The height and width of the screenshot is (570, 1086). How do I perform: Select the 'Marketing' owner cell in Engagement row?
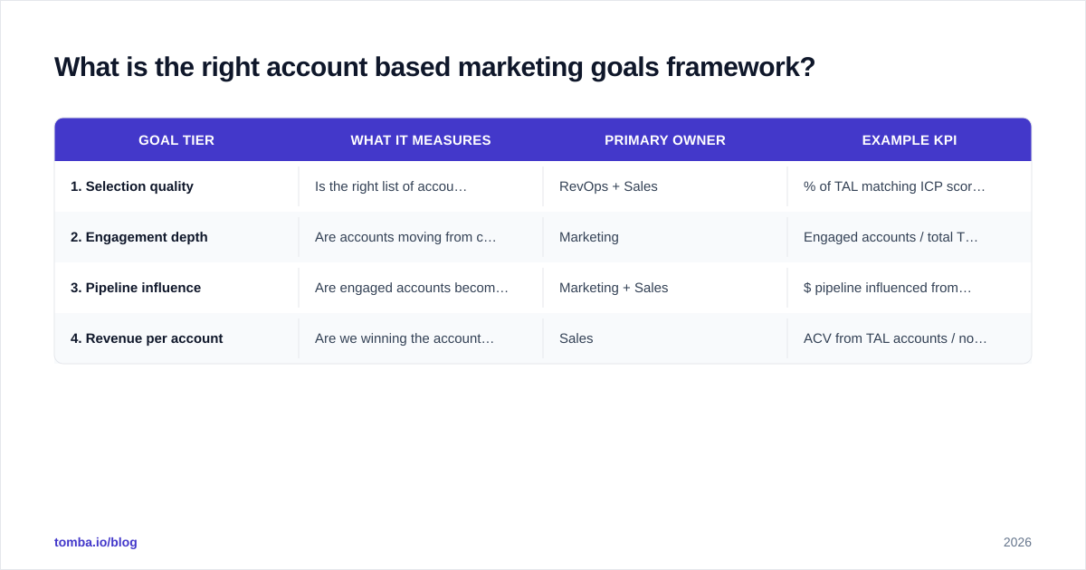click(x=665, y=237)
